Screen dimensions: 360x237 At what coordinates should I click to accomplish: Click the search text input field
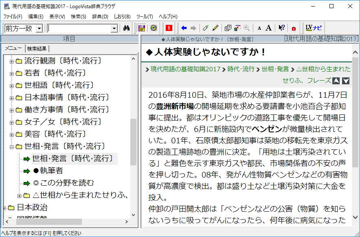coord(79,29)
